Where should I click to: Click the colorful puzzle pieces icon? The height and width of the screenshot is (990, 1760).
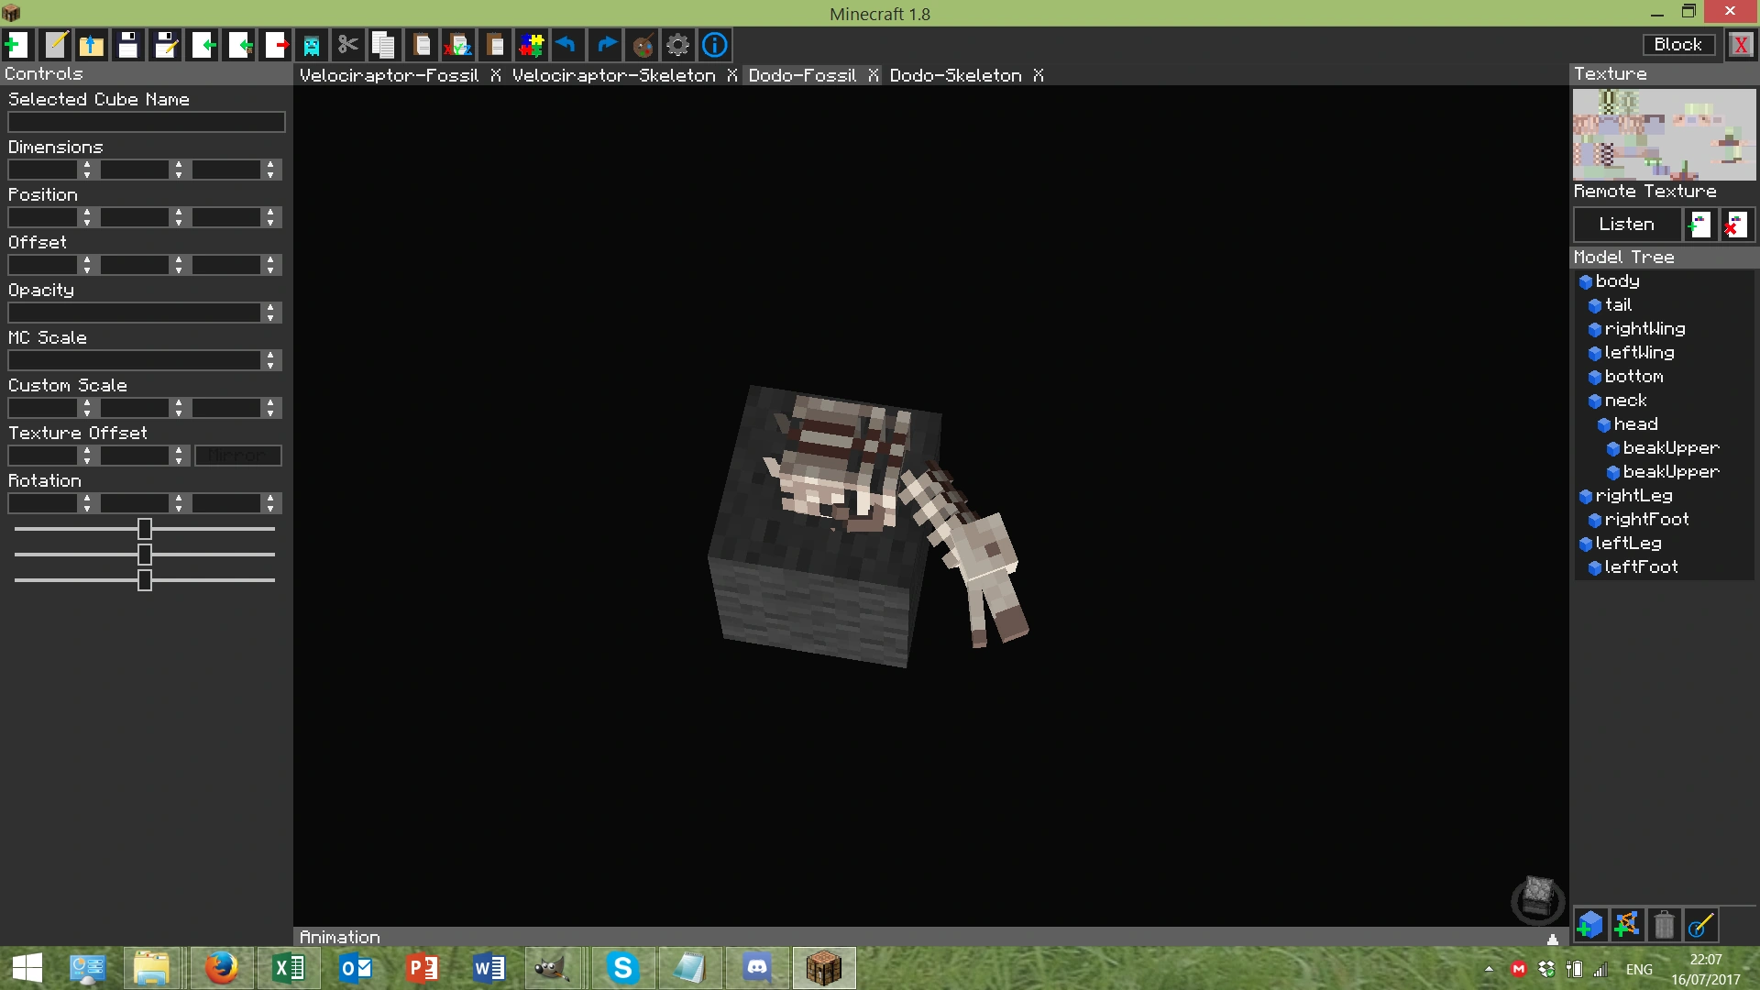click(x=531, y=45)
